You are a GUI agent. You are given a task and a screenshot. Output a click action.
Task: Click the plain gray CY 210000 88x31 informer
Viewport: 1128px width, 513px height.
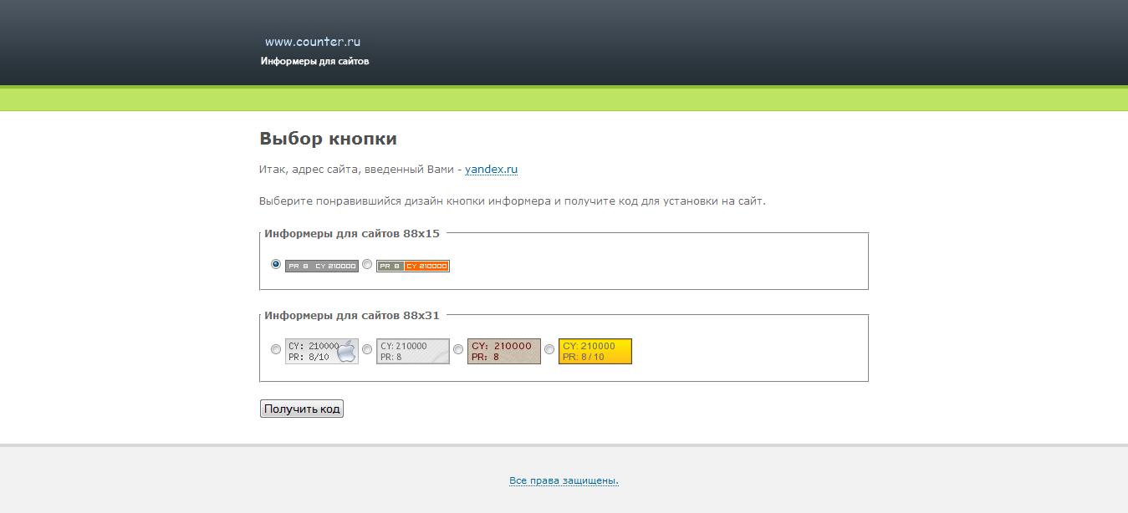point(412,350)
